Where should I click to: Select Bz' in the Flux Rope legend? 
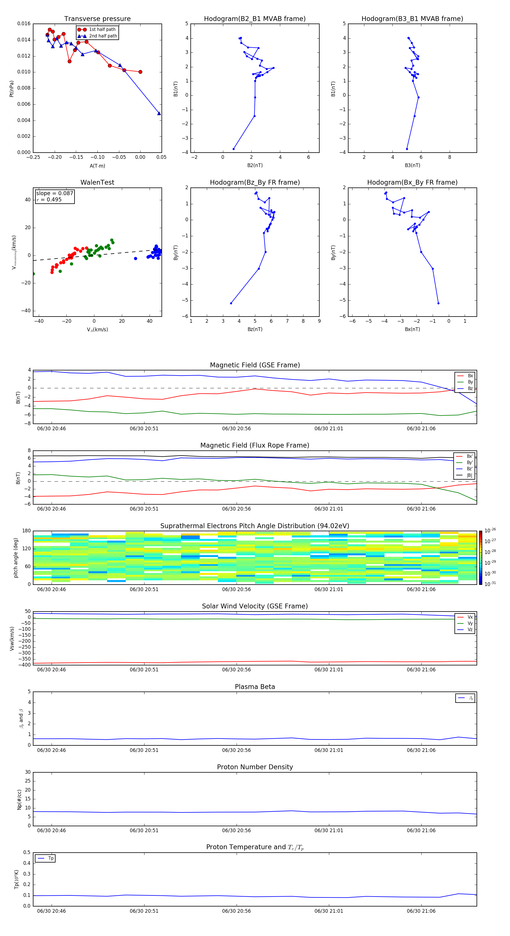coord(465,469)
